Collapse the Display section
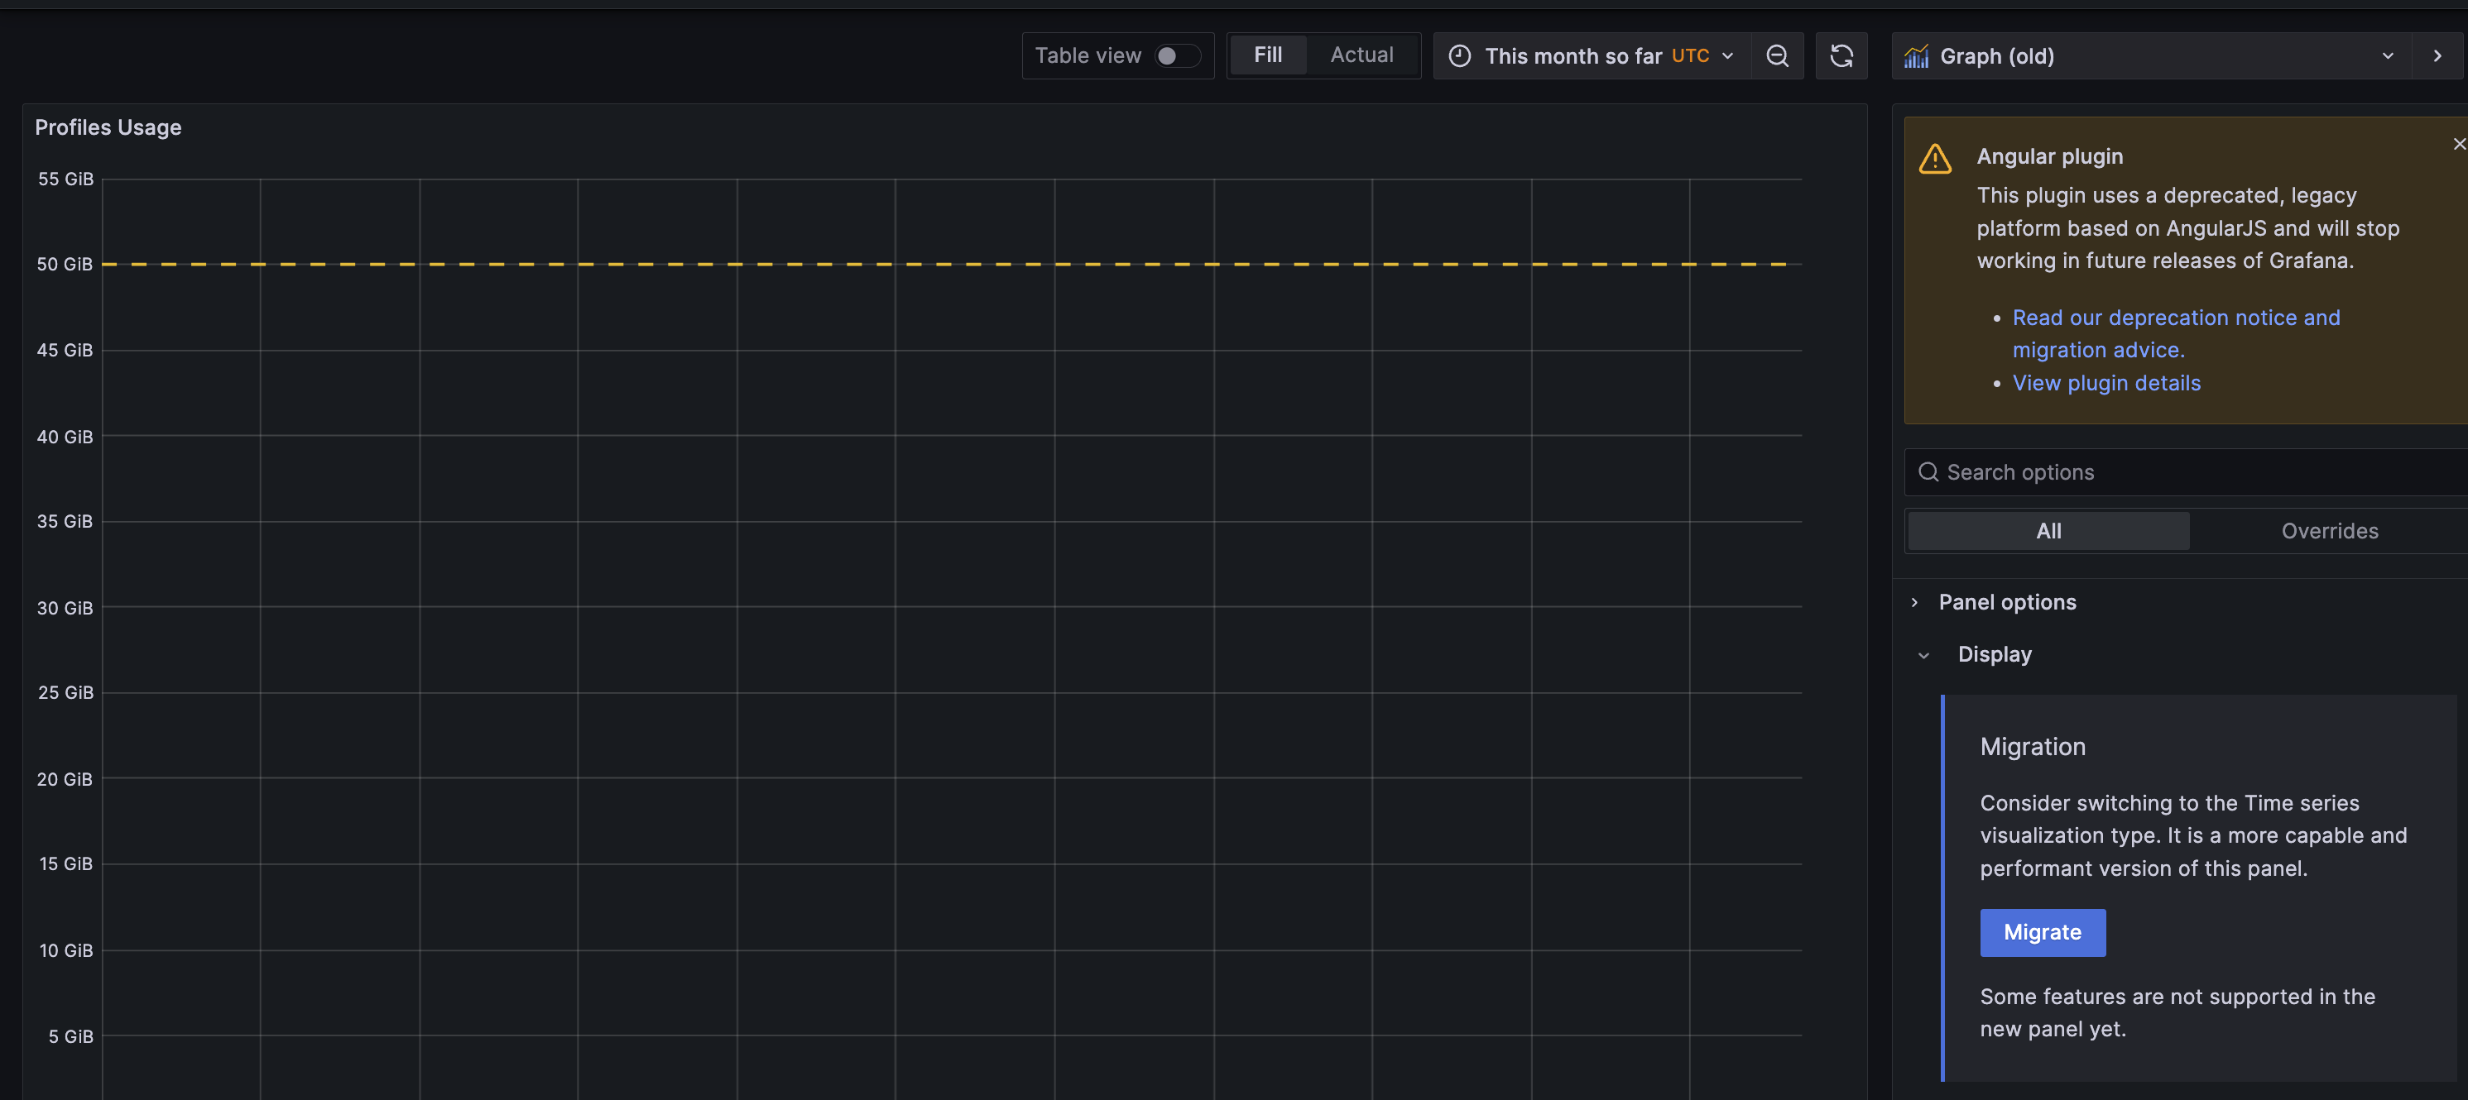The image size is (2468, 1100). click(1993, 654)
